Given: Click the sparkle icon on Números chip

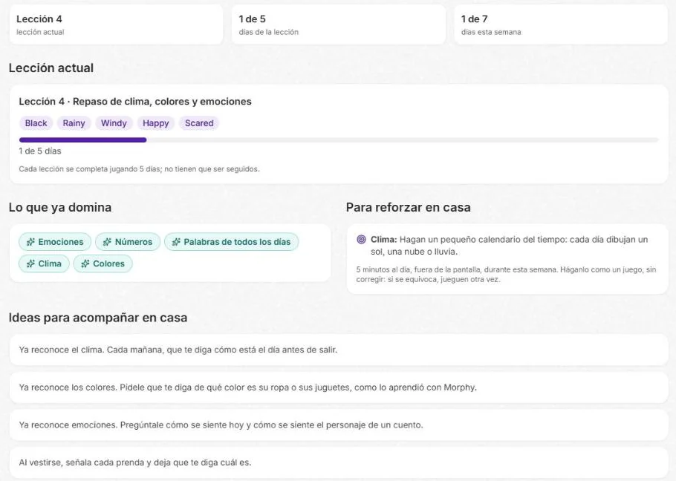Looking at the screenshot, I should [108, 242].
